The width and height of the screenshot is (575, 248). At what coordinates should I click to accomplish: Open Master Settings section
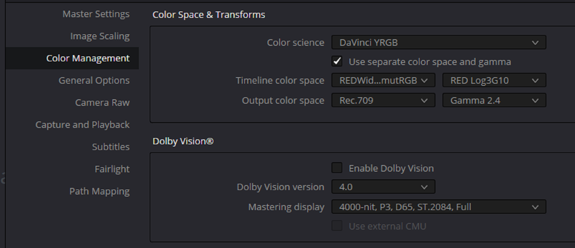[96, 14]
